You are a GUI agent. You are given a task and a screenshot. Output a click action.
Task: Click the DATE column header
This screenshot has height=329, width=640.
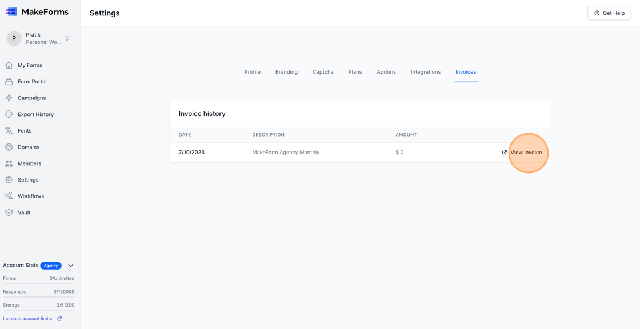185,135
